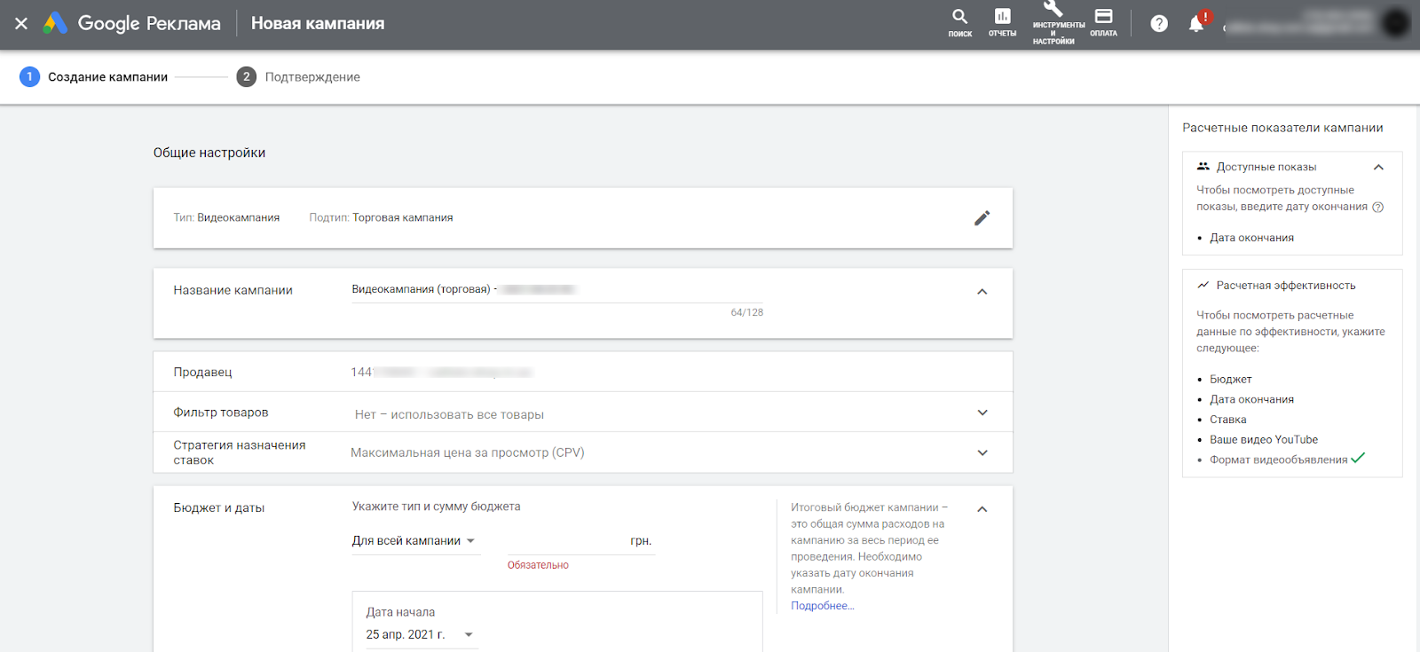The image size is (1420, 652).
Task: Open the notifications bell
Action: tap(1196, 24)
